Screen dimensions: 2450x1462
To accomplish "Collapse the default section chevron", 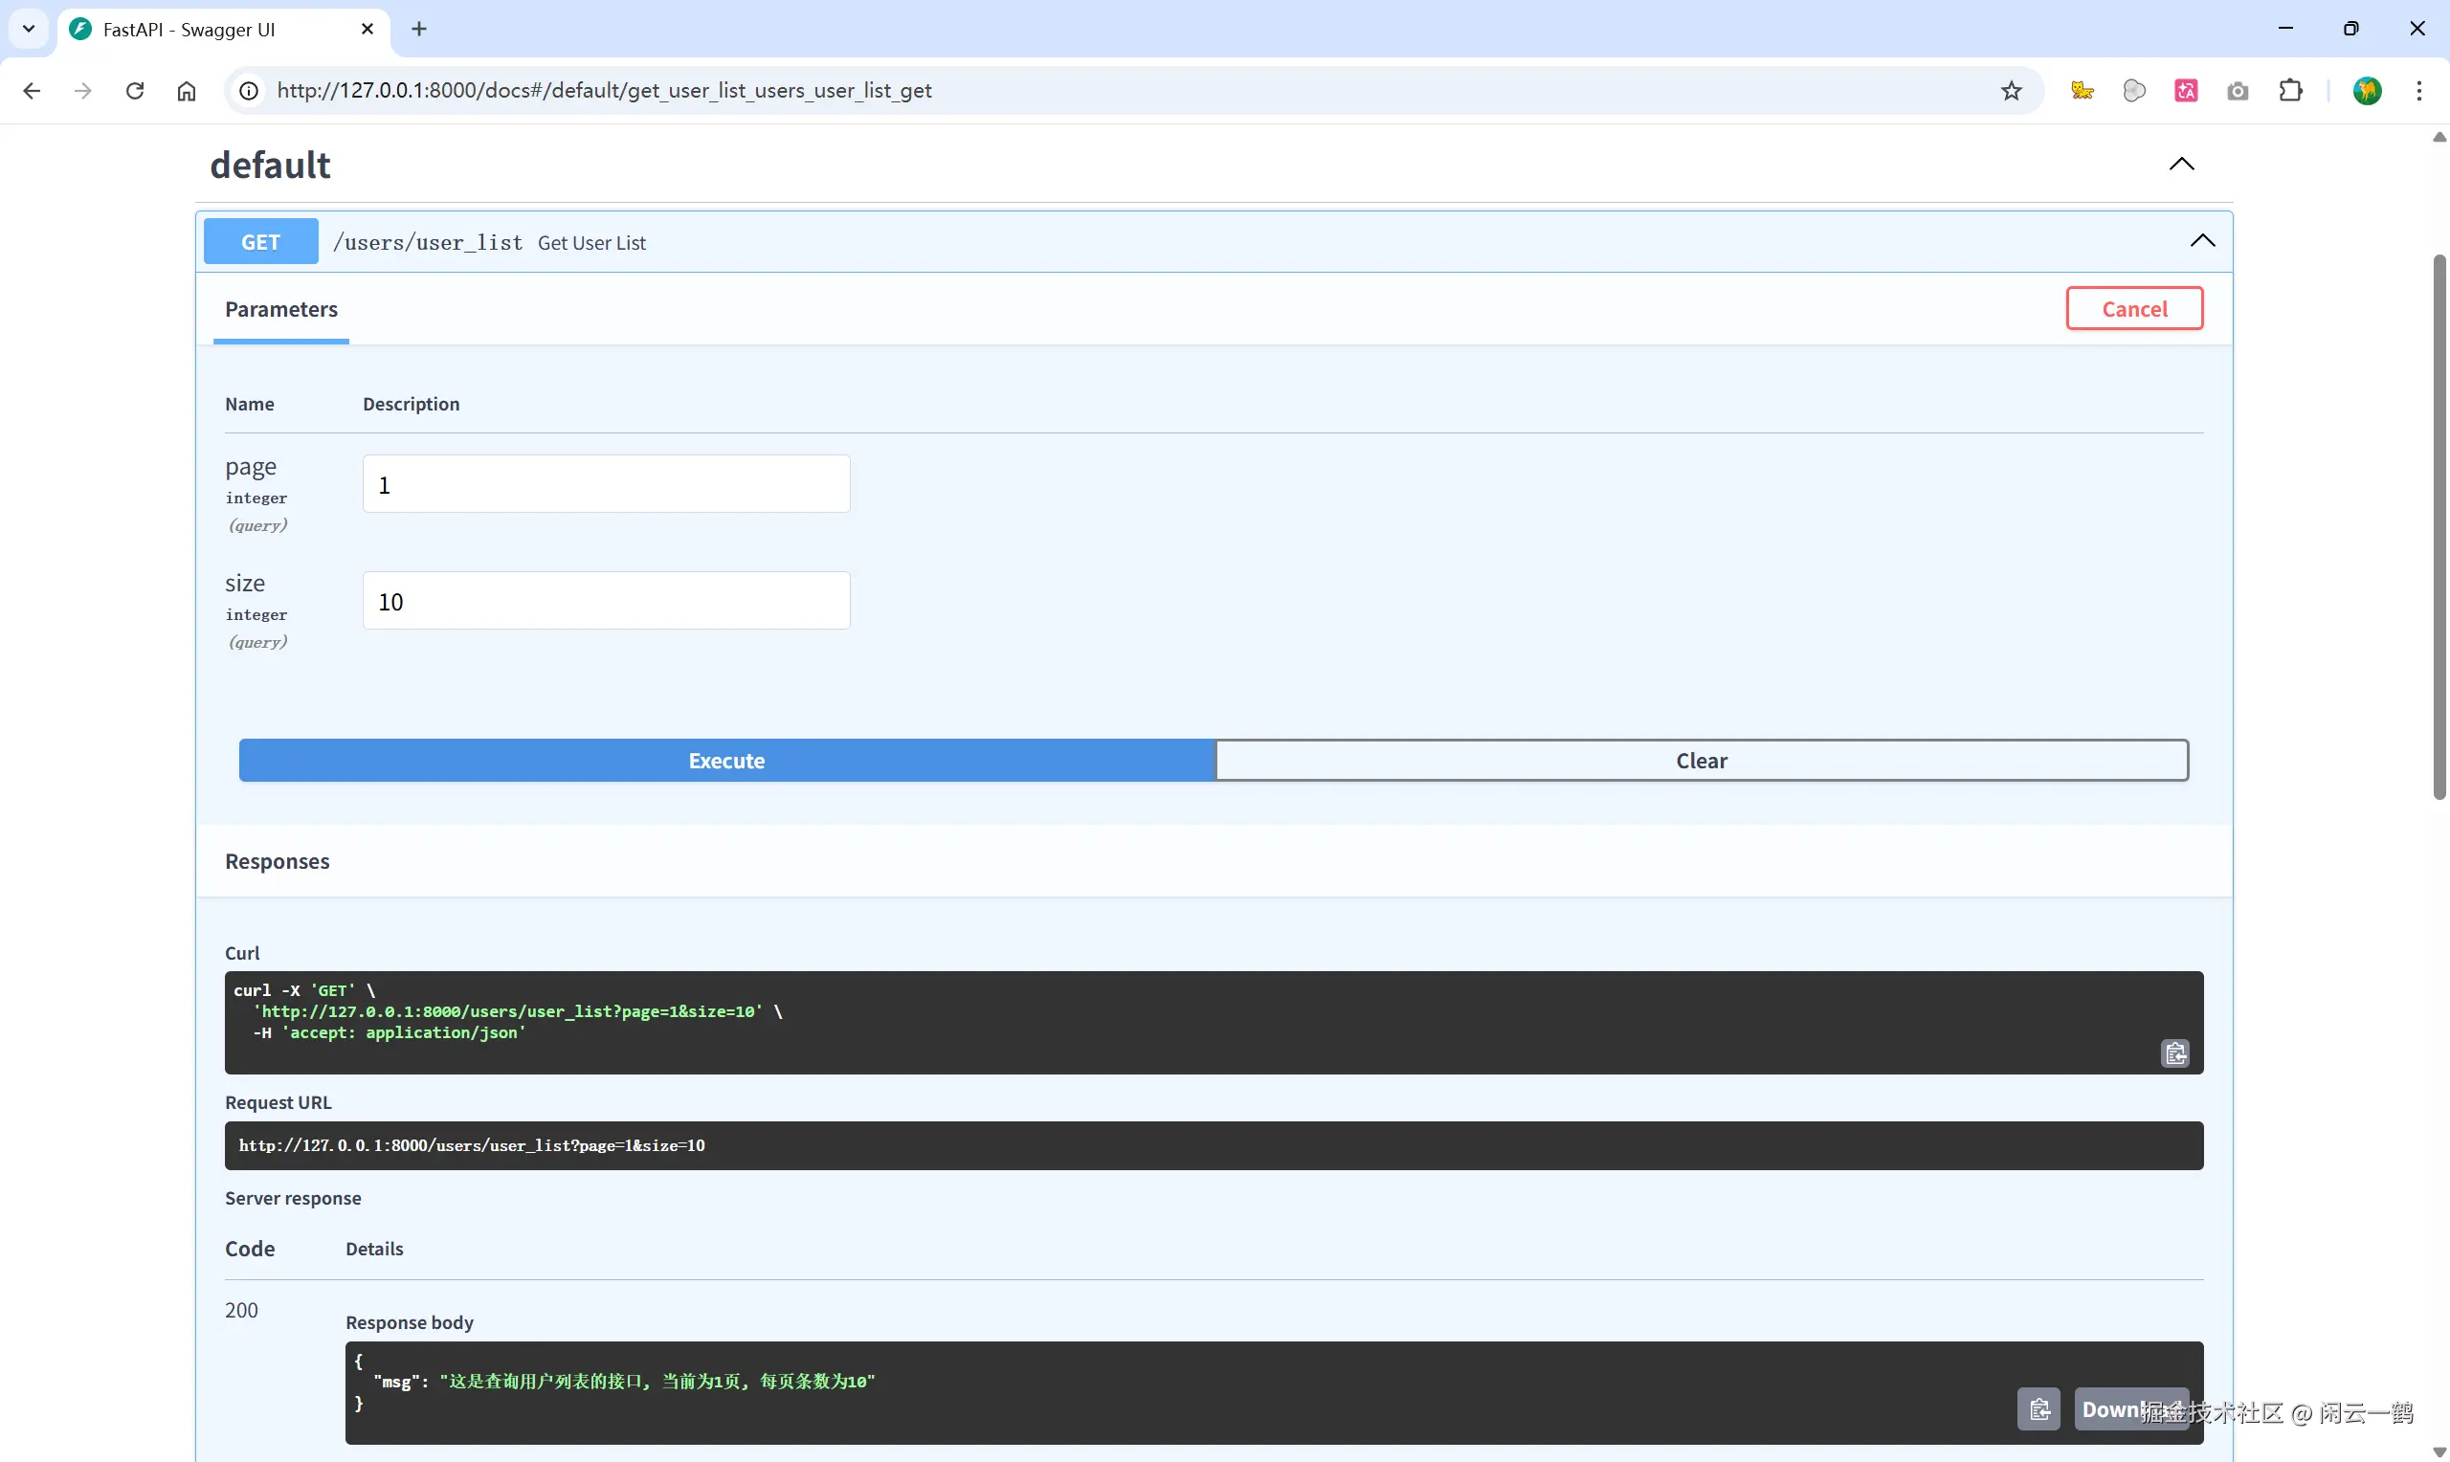I will pyautogui.click(x=2181, y=164).
